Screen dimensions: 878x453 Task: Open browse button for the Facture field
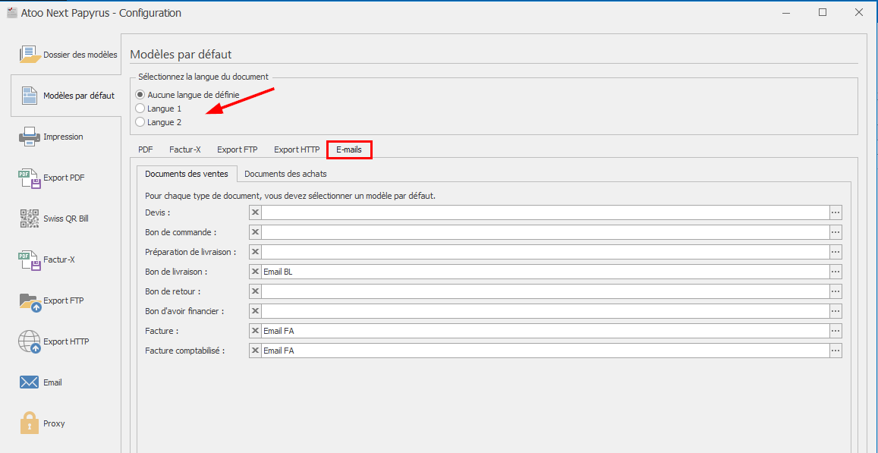tap(836, 331)
